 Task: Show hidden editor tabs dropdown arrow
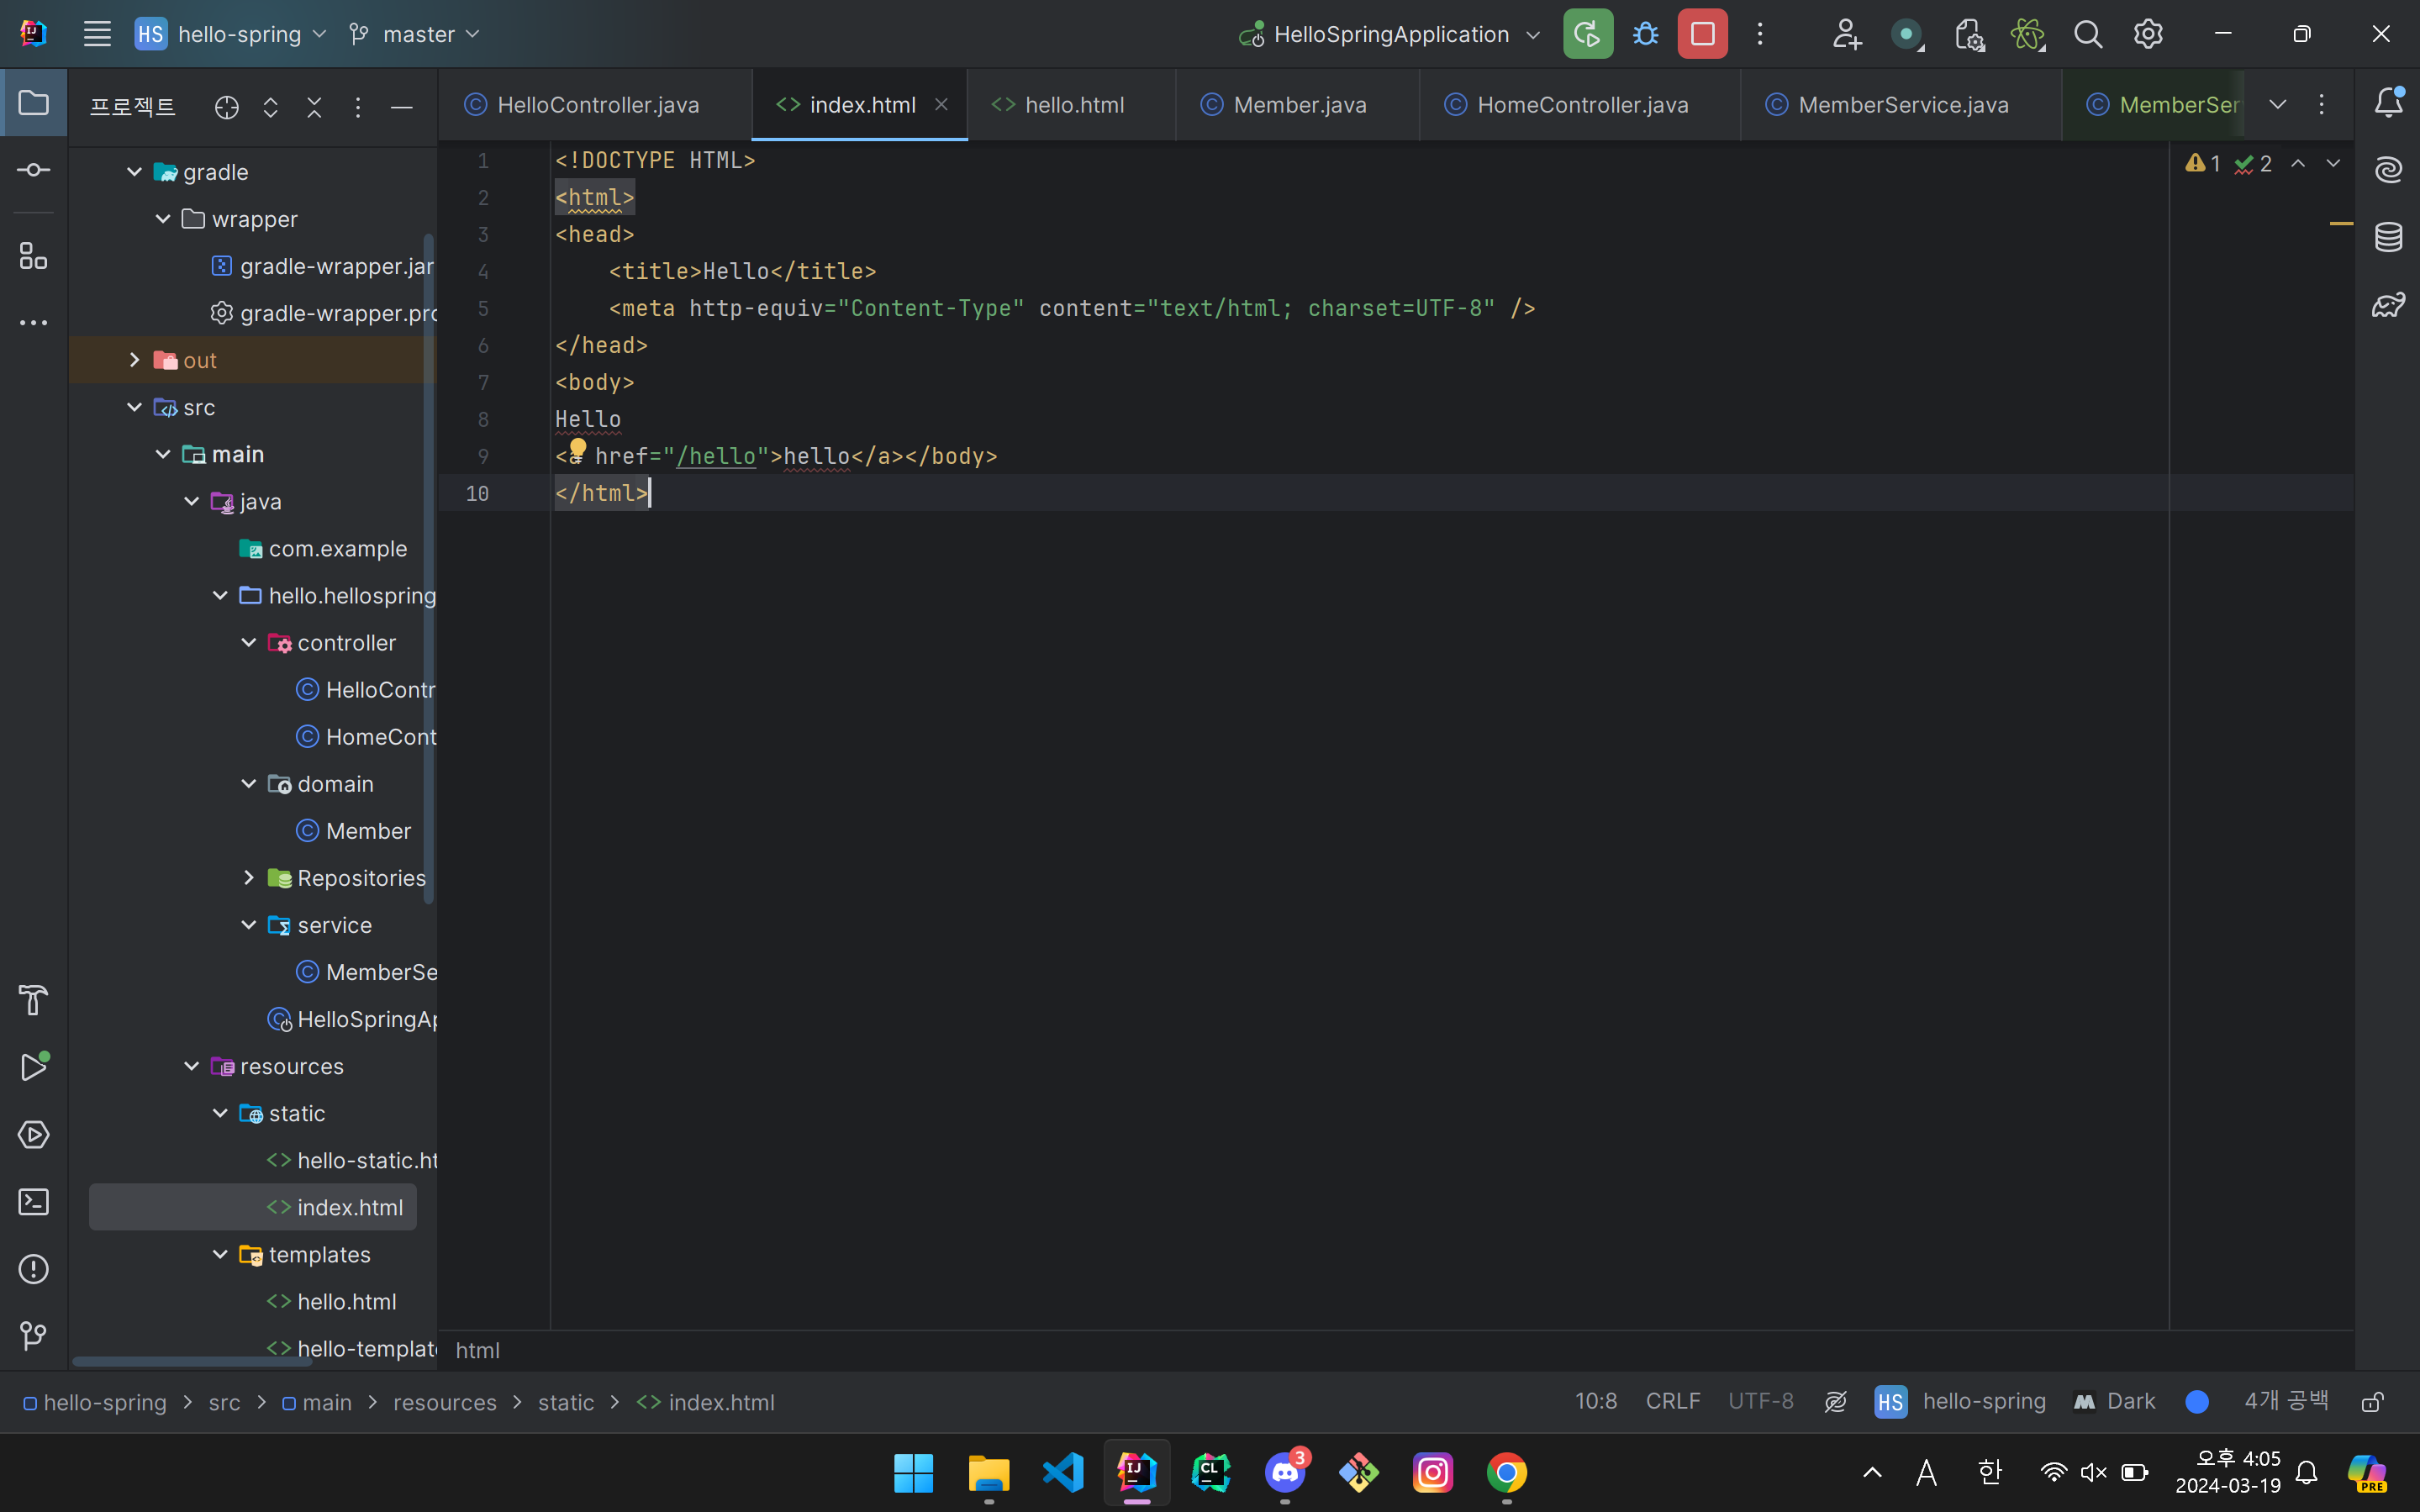coord(2277,104)
